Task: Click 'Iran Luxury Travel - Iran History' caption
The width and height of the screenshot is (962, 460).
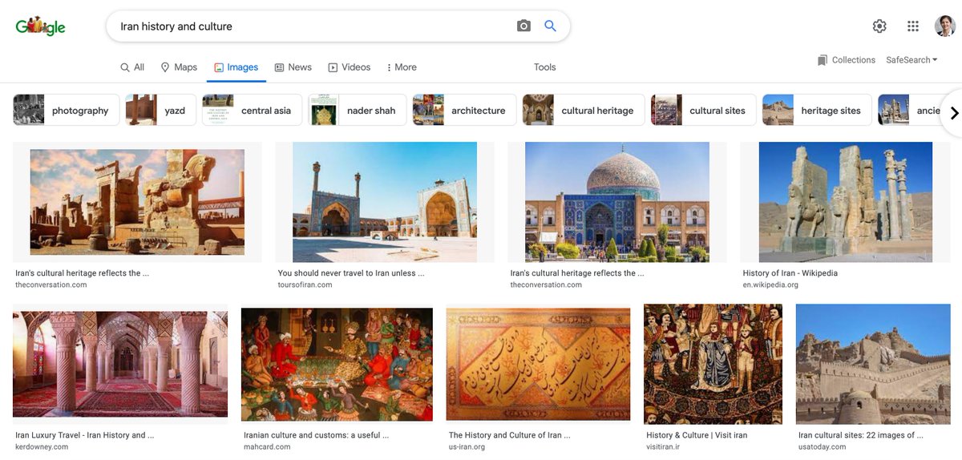Action: tap(84, 435)
